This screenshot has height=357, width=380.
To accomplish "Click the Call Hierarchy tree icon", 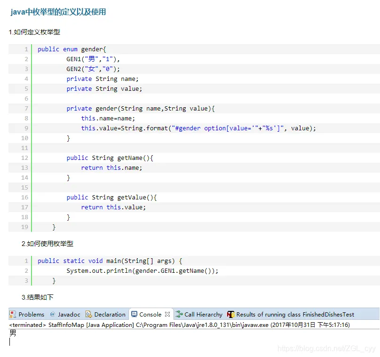I will [179, 314].
